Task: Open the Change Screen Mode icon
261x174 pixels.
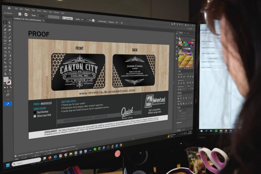Action: pyautogui.click(x=8, y=95)
